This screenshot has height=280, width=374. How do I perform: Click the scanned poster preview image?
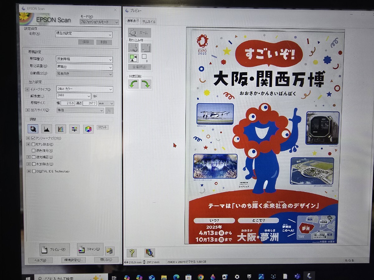click(x=264, y=136)
